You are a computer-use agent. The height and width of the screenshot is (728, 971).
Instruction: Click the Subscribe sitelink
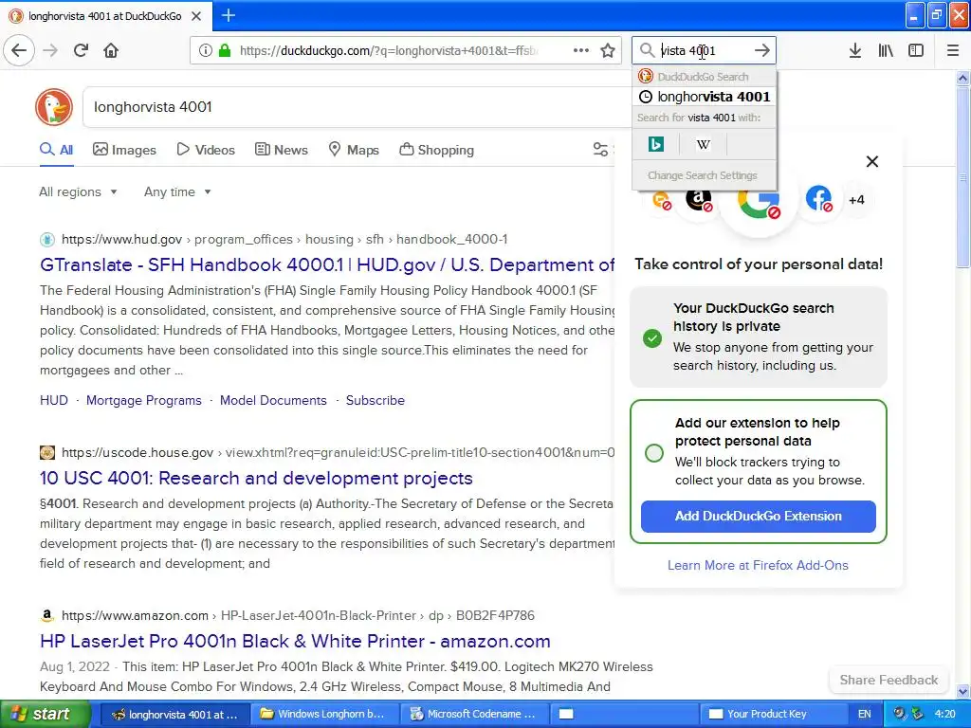click(x=376, y=401)
